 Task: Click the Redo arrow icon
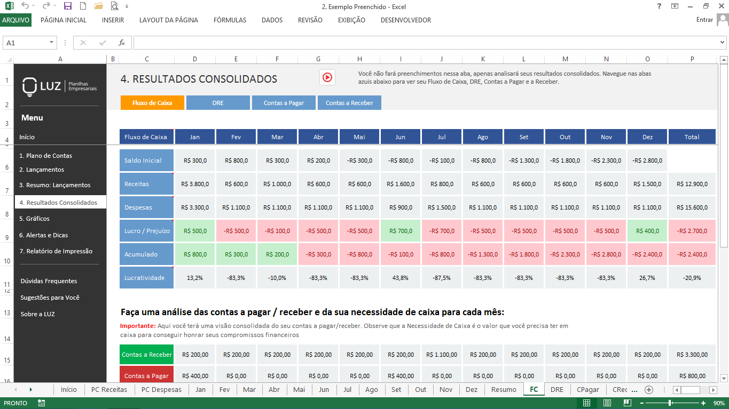(46, 5)
